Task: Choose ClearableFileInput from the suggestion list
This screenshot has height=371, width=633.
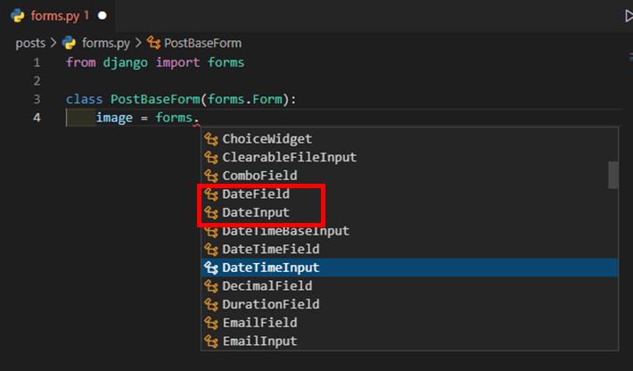Action: [x=410, y=157]
